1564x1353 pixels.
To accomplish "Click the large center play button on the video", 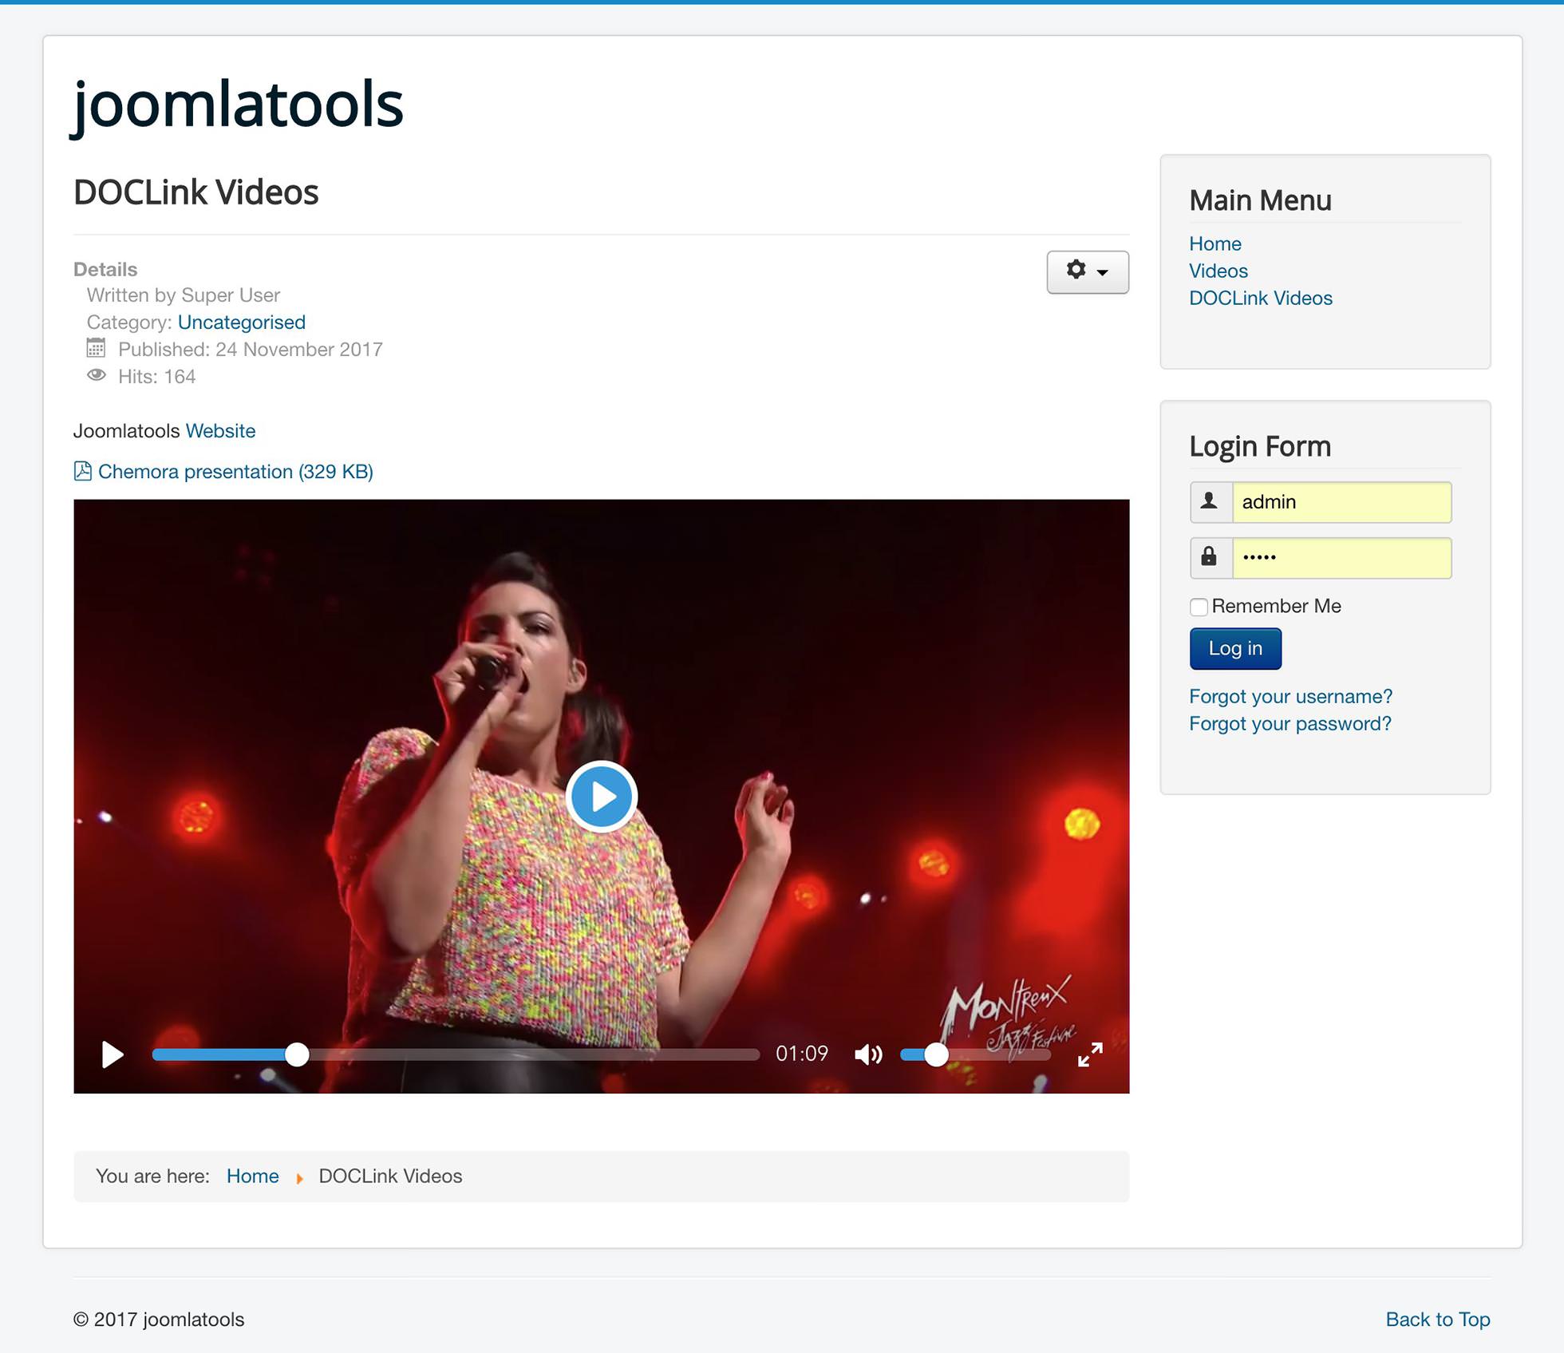I will click(x=602, y=797).
